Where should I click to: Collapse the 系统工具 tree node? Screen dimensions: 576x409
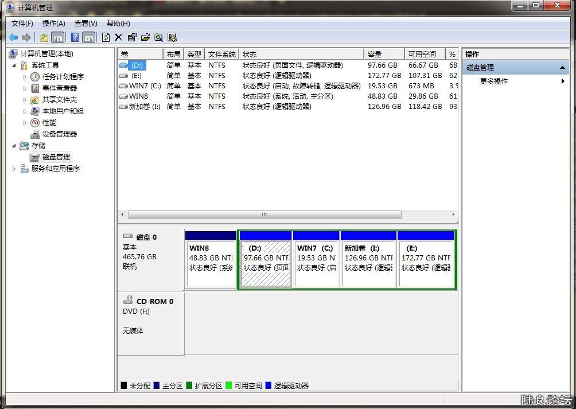(14, 65)
